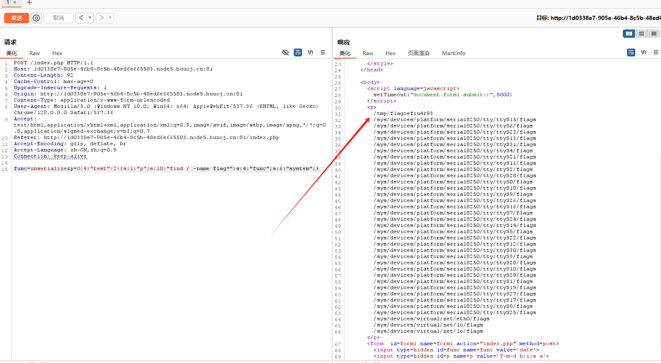This screenshot has width=661, height=363.
Task: Expand the forward-history dropdown arrow
Action: pos(110,18)
